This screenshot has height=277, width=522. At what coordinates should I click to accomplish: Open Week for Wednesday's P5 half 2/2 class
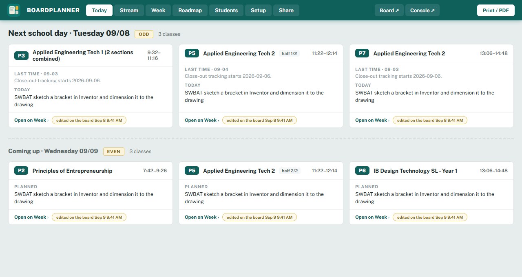[202, 217]
